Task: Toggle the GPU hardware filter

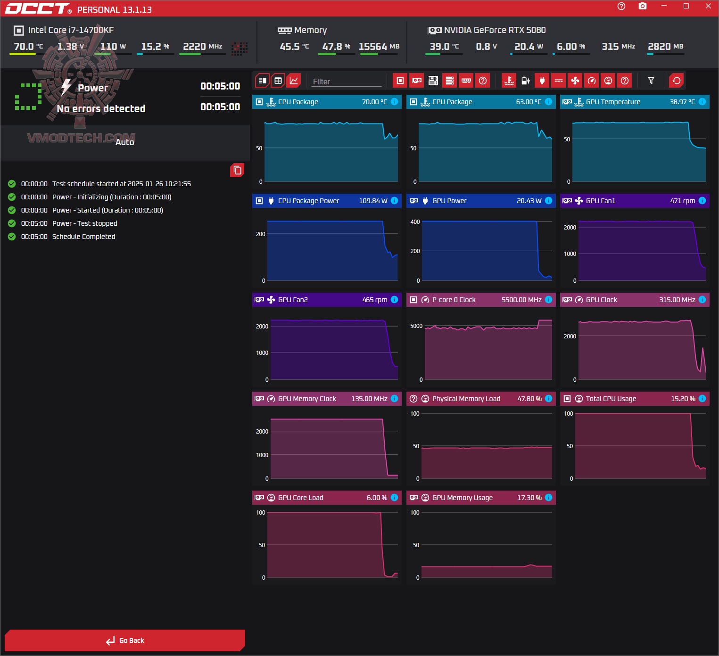Action: click(417, 81)
